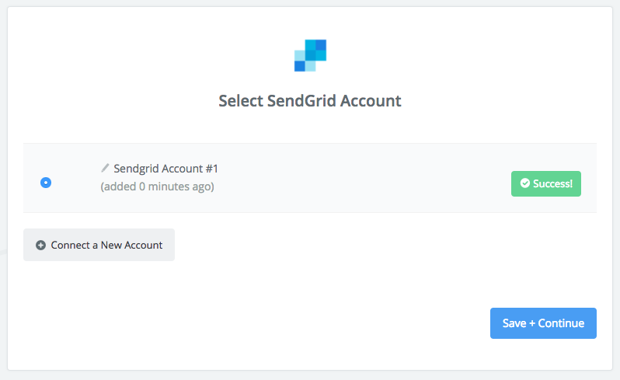Click the green Success! badge
Image resolution: width=620 pixels, height=380 pixels.
[546, 183]
